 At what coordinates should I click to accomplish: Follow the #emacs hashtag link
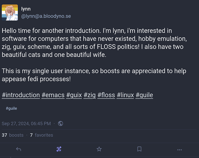(x=53, y=95)
